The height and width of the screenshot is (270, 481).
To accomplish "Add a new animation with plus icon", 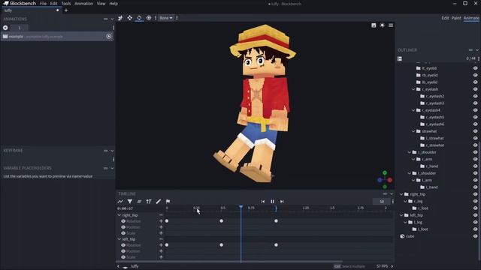I will 5,28.
